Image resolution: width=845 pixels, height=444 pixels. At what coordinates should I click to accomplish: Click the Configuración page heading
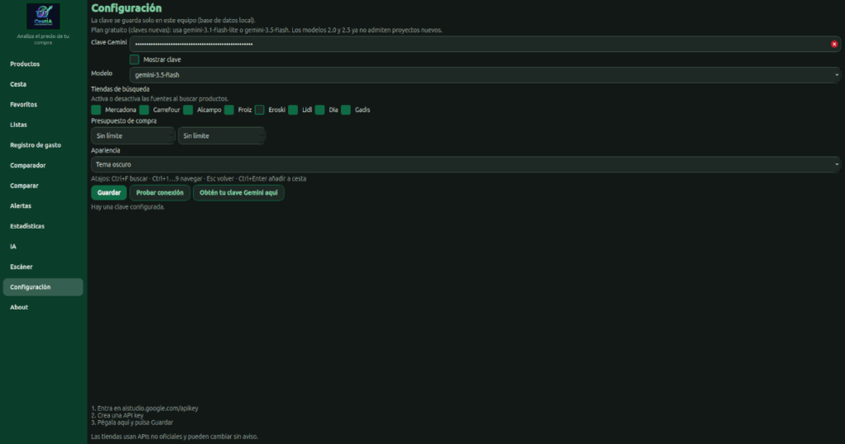(126, 8)
